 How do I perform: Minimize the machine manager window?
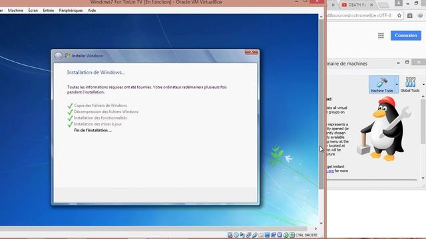click(398, 62)
